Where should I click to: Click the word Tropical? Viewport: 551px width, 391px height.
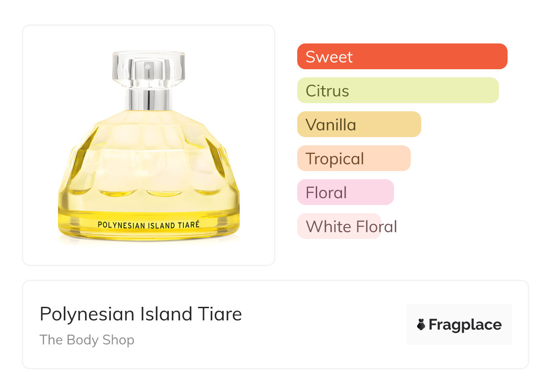point(335,159)
